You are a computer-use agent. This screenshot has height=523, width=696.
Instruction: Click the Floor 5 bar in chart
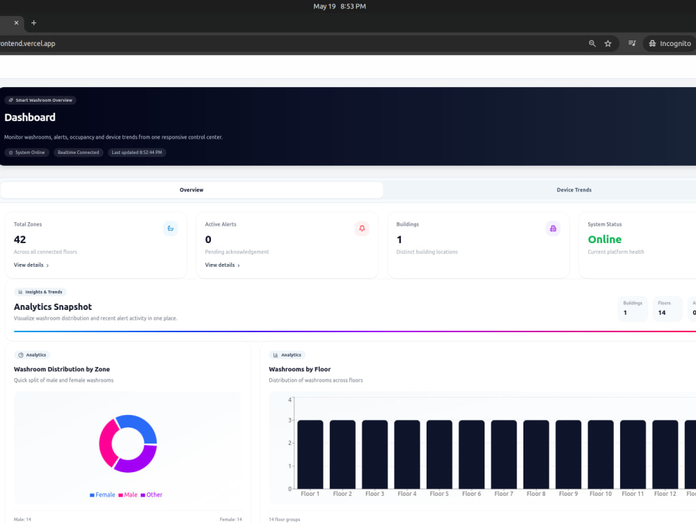point(439,454)
